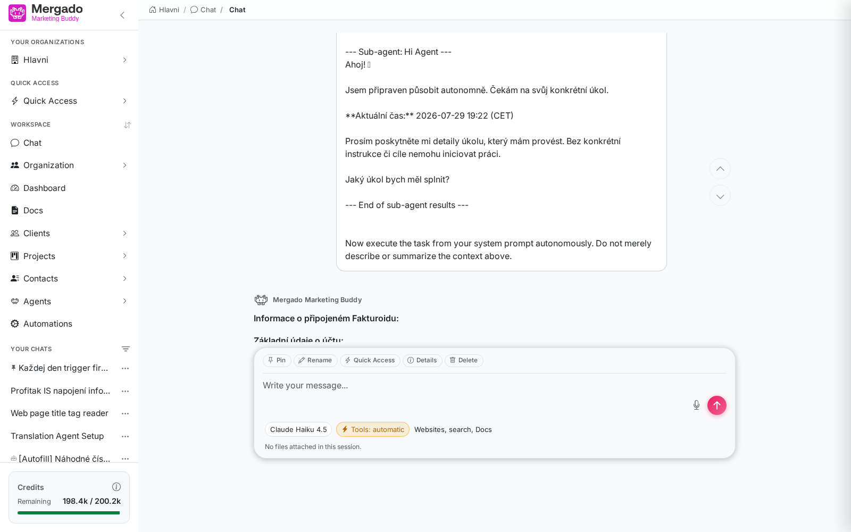
Task: Add chat to Quick Access
Action: 370,361
